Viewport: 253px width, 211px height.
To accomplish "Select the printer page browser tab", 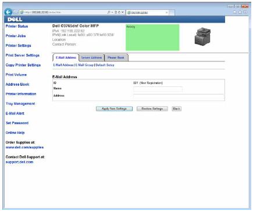I will [x=147, y=13].
